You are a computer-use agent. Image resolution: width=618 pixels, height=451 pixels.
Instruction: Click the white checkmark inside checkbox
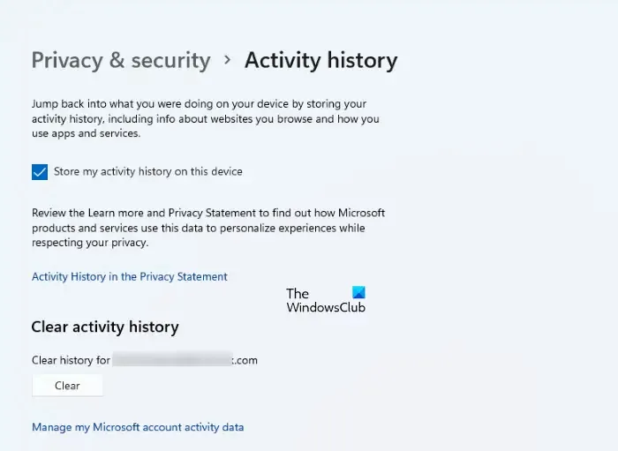[40, 172]
